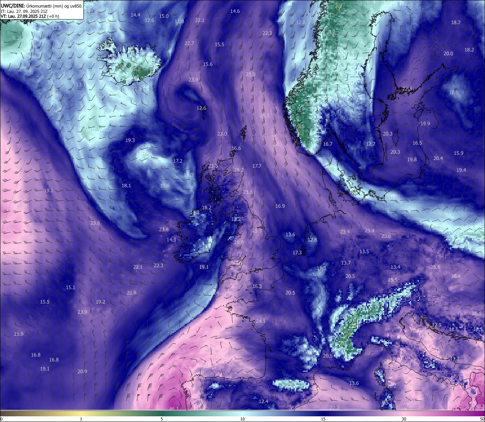Select the 17.2 value label
This screenshot has height=422, width=485.
[x=178, y=161]
